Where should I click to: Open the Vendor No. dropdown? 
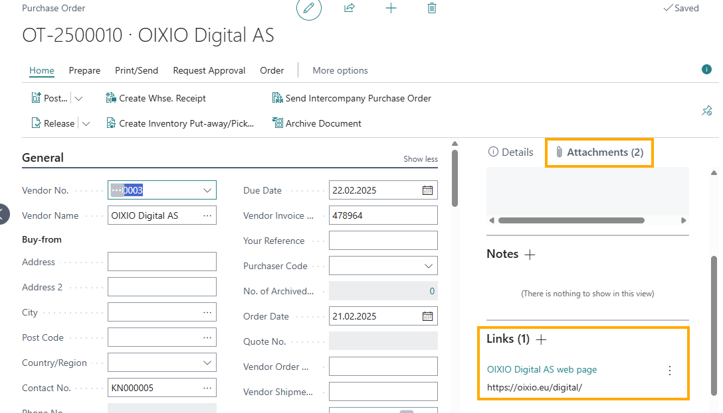click(x=207, y=190)
